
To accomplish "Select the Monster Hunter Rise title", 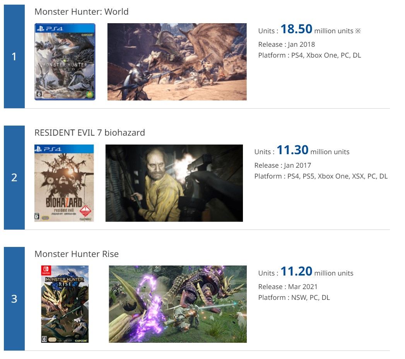I will [x=77, y=254].
